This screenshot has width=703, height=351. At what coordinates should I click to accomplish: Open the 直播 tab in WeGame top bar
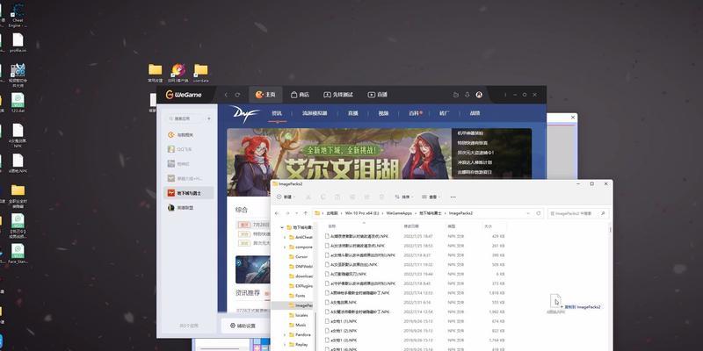coord(378,95)
